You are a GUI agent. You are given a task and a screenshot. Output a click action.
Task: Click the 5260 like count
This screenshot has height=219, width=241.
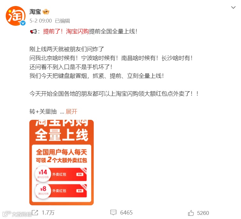click(x=203, y=213)
